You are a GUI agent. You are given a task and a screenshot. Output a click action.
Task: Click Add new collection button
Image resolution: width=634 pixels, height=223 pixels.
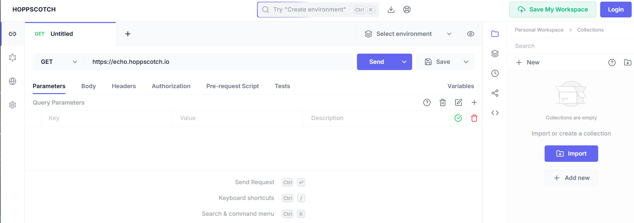[x=571, y=178]
